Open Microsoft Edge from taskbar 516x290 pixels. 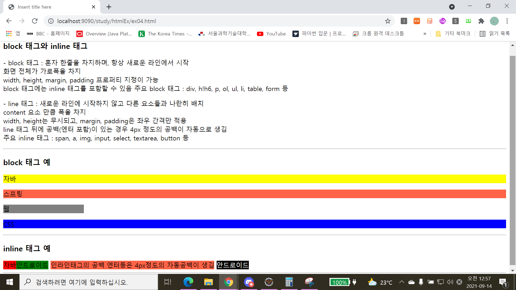tap(188, 282)
